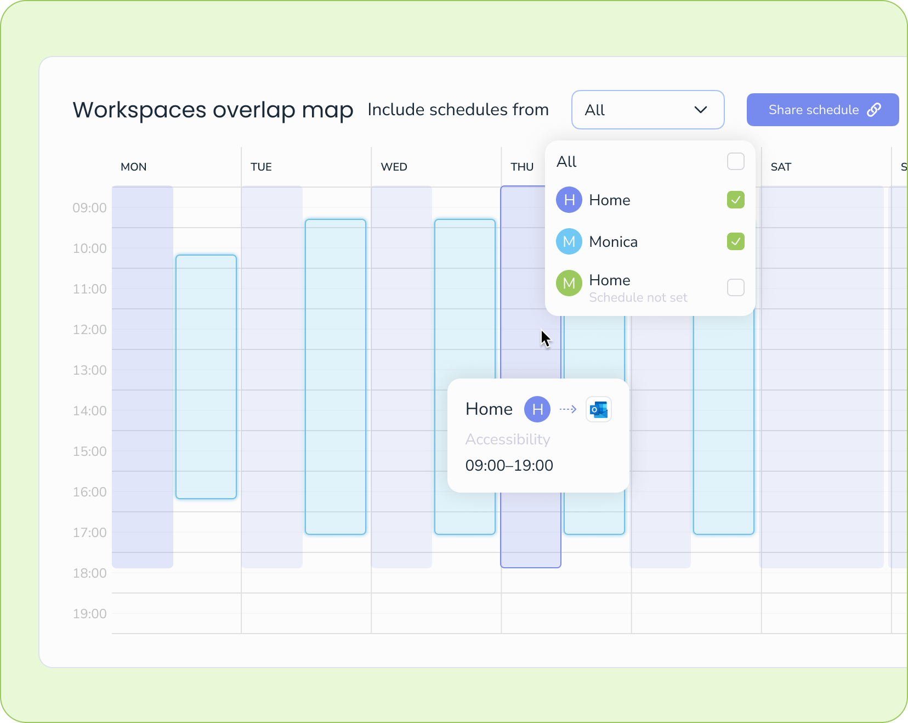Click the 09:00–19:00 accessibility time text
This screenshot has height=723, width=908.
tap(509, 465)
